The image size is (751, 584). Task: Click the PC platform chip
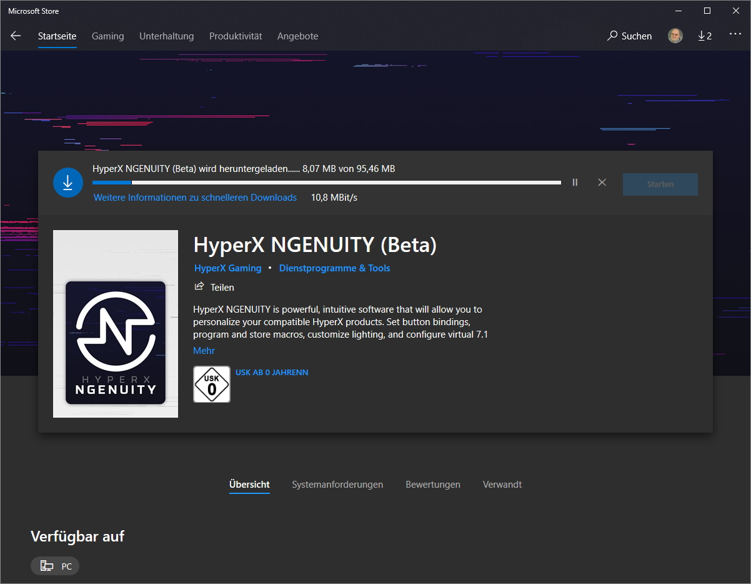point(55,566)
